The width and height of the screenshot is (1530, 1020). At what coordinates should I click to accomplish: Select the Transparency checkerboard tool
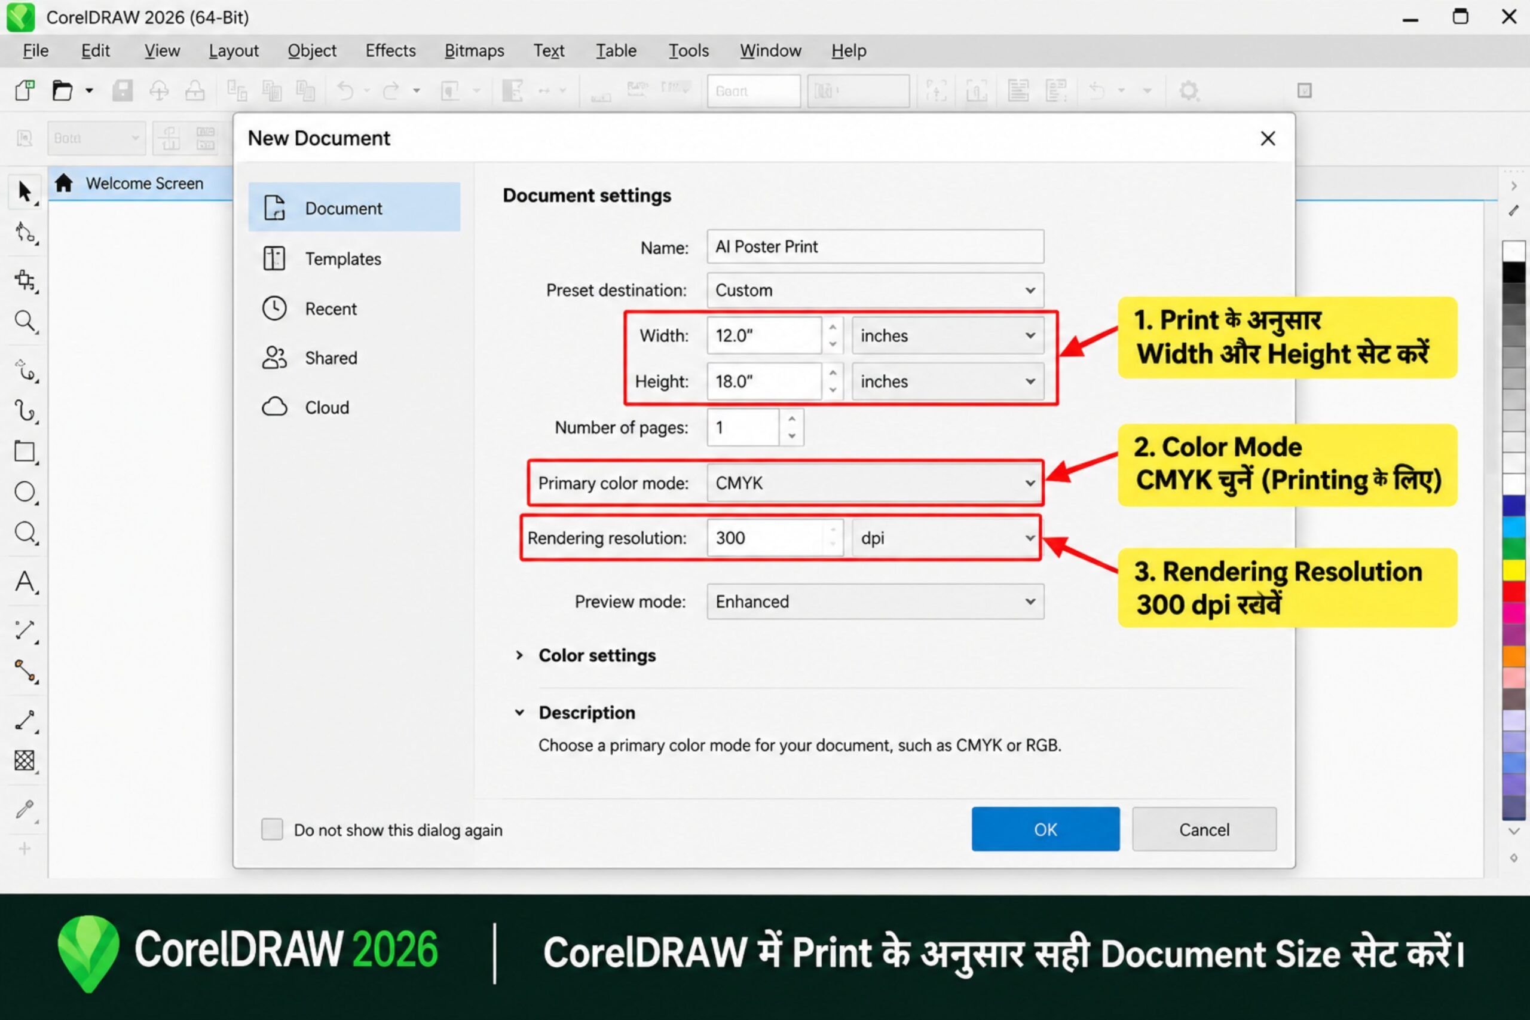click(25, 761)
